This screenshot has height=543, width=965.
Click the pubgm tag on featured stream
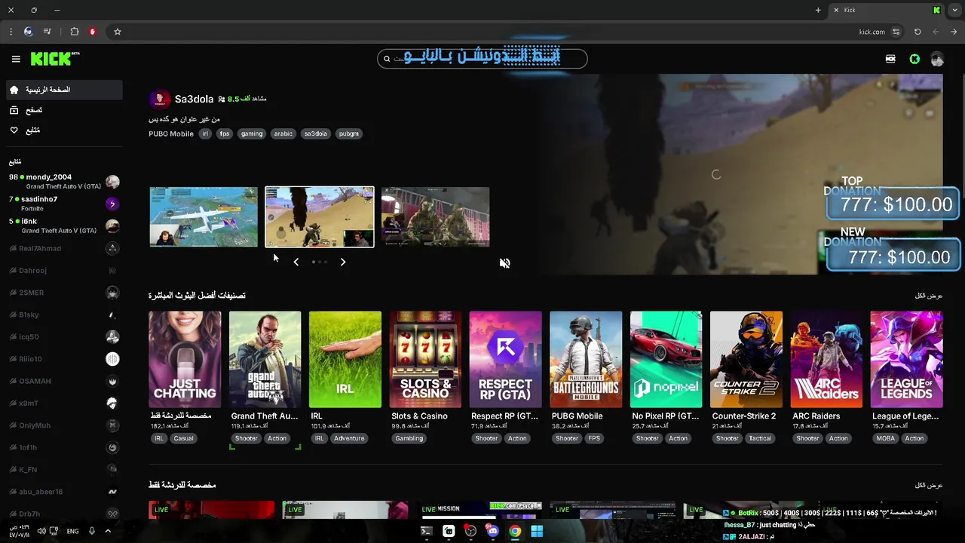pyautogui.click(x=348, y=133)
